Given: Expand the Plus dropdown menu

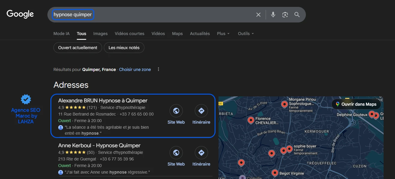Looking at the screenshot, I should pos(223,34).
